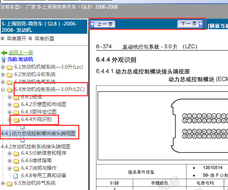
Task: Open 6.4.3部件定位图 entry
Action: (x=39, y=112)
